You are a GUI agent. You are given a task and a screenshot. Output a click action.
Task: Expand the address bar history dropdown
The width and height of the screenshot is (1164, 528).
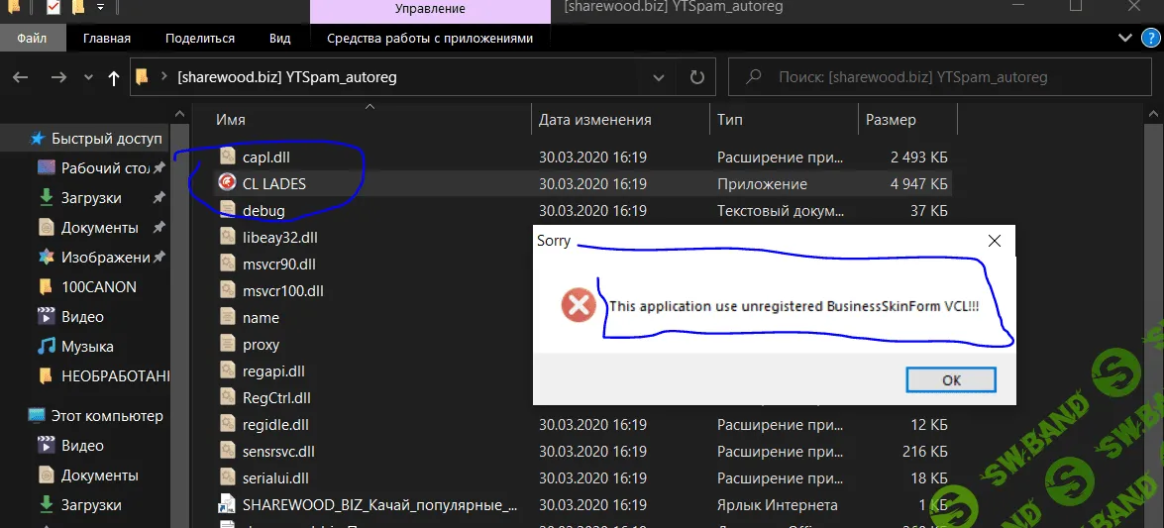tap(659, 77)
